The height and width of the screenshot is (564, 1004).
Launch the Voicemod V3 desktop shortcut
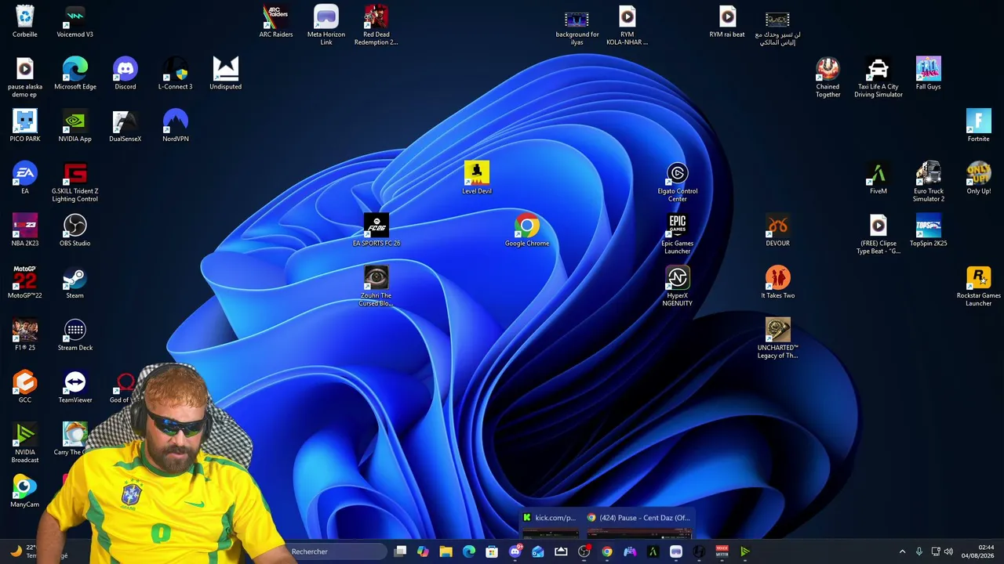(x=75, y=22)
